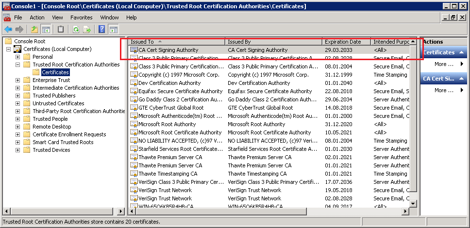Open Help via blue question mark icon
This screenshot has width=470, height=228.
click(102, 29)
